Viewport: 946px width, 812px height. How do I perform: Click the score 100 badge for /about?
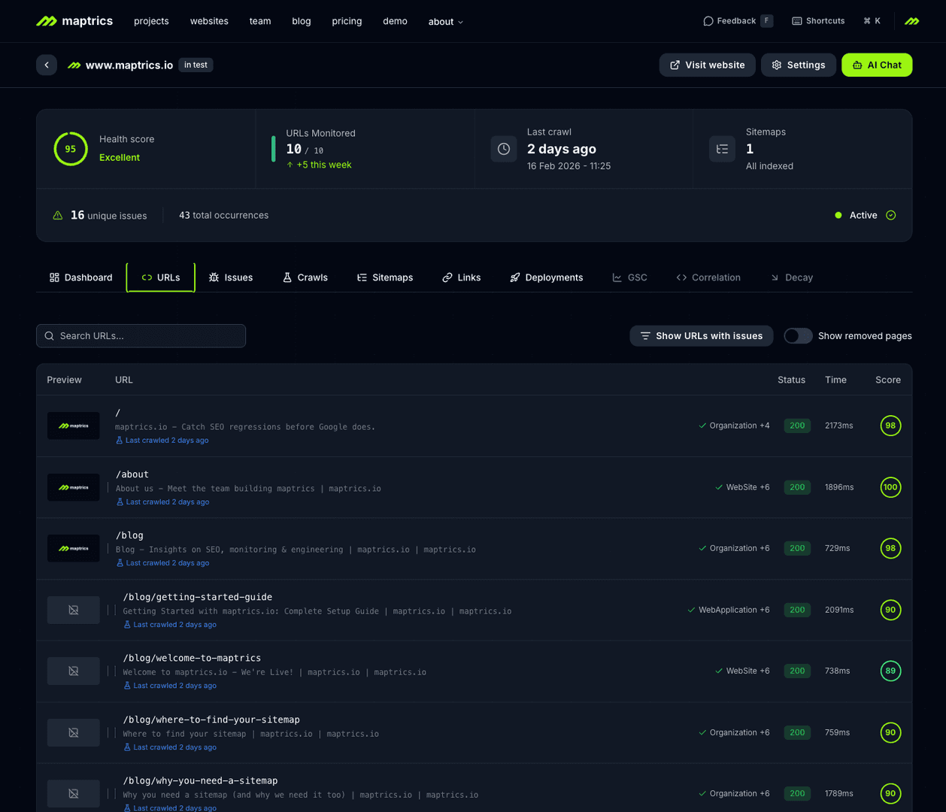click(890, 487)
